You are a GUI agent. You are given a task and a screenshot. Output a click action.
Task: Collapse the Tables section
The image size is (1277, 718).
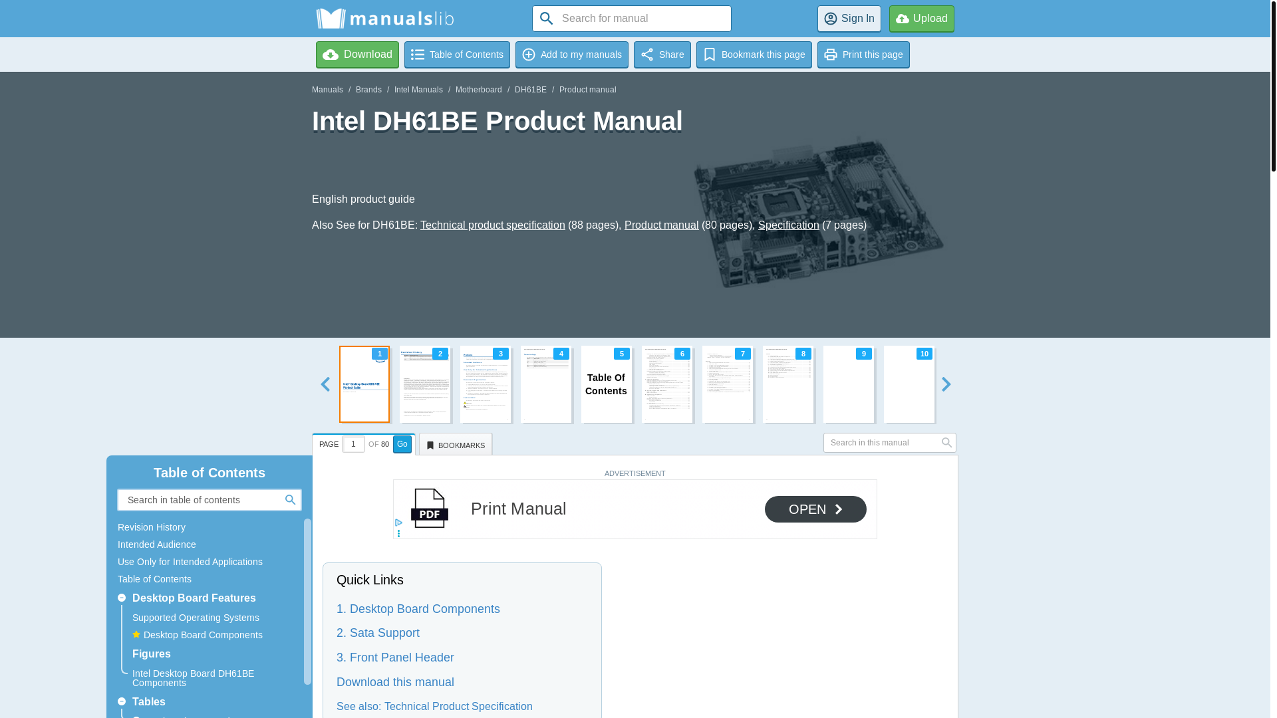(x=122, y=702)
